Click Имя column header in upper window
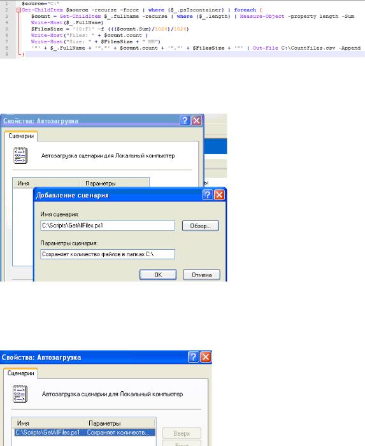The width and height of the screenshot is (365, 446). 47,183
